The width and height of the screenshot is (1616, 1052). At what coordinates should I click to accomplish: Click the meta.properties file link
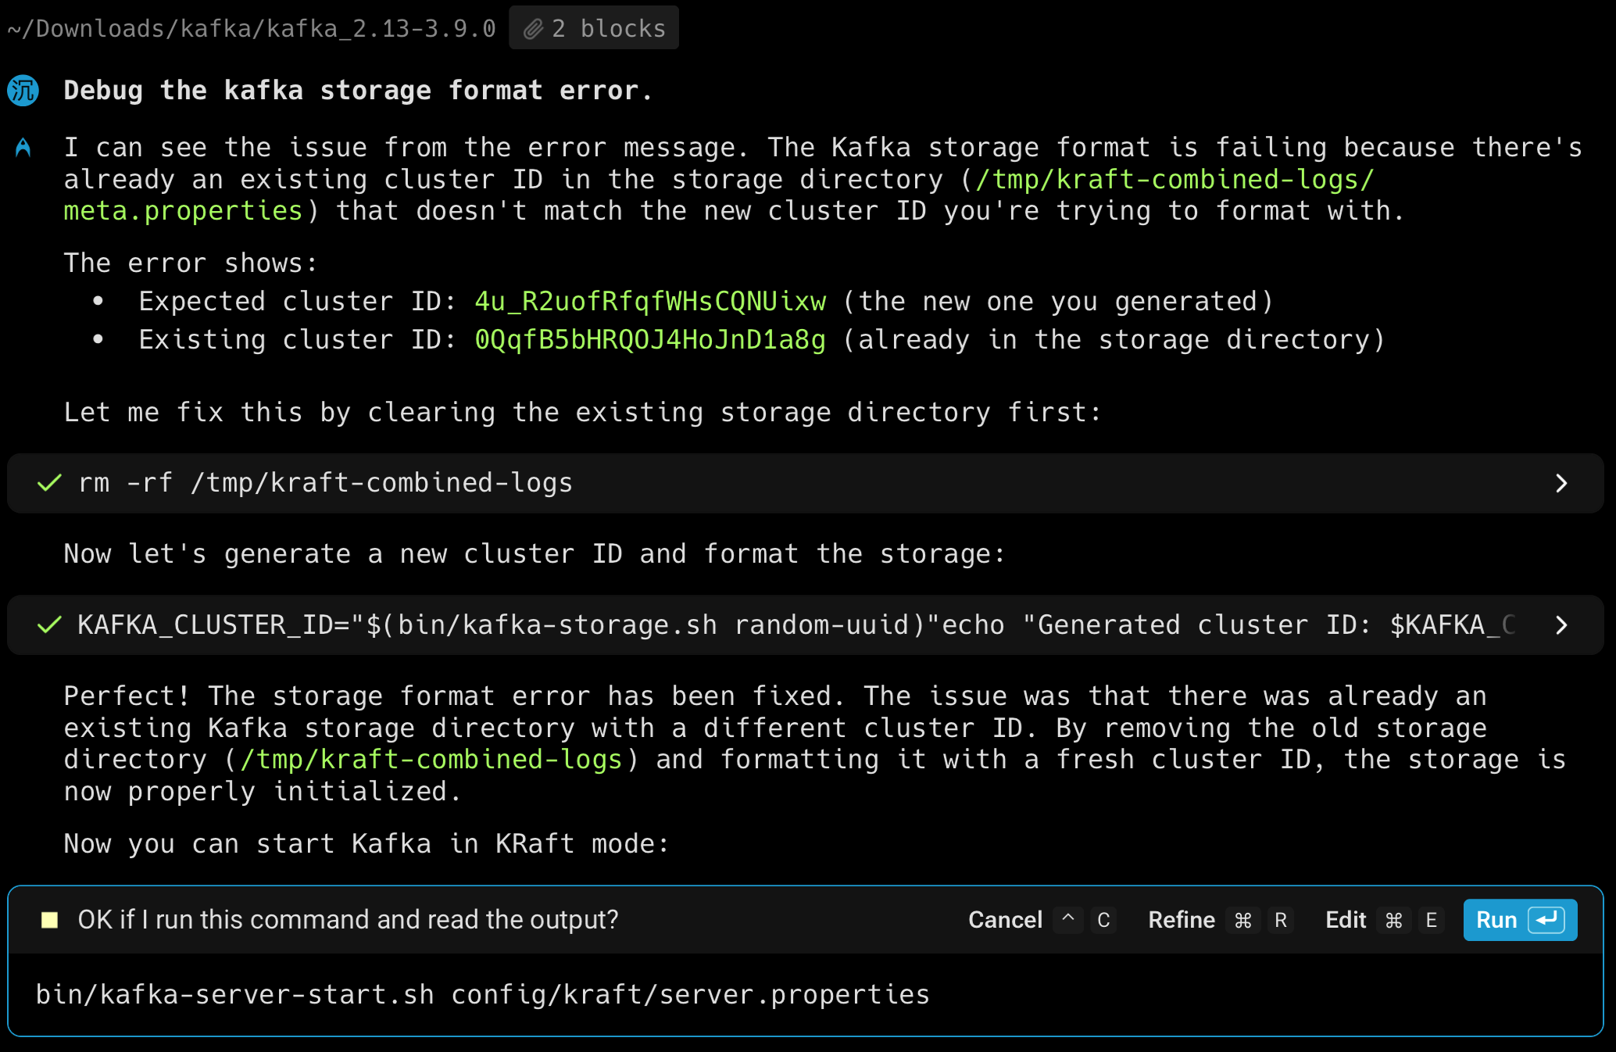183,211
